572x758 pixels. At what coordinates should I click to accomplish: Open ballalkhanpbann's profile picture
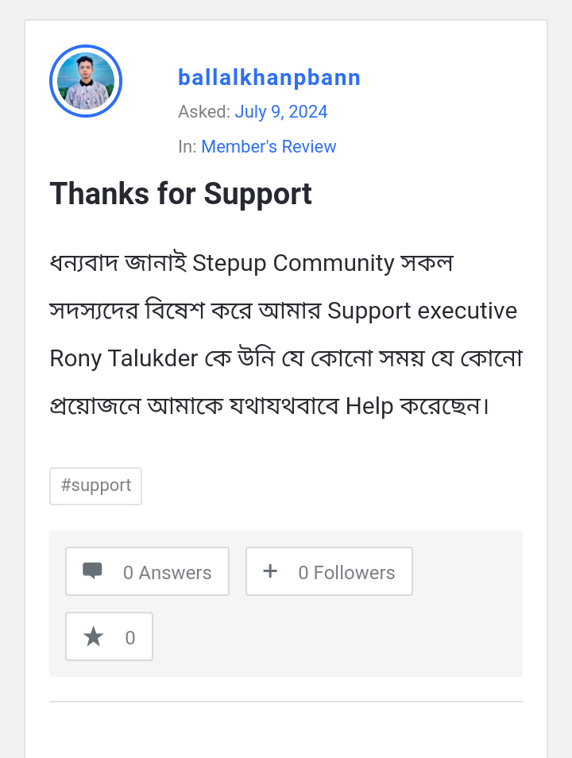(x=86, y=81)
